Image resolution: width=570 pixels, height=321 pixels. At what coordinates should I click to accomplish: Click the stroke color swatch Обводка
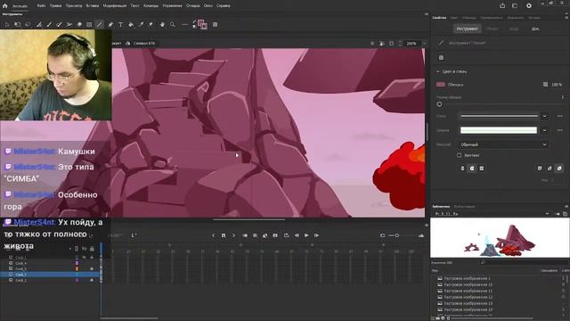[x=440, y=85]
